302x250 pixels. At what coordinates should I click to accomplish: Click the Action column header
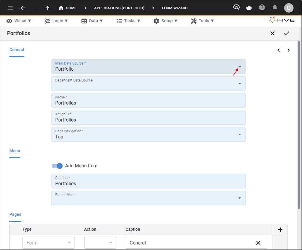90,229
